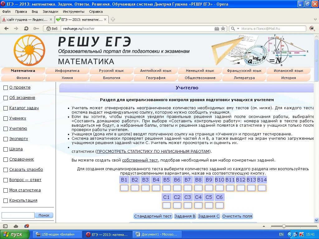
Task: Check the box next to Каталог задач
Action: (6, 108)
